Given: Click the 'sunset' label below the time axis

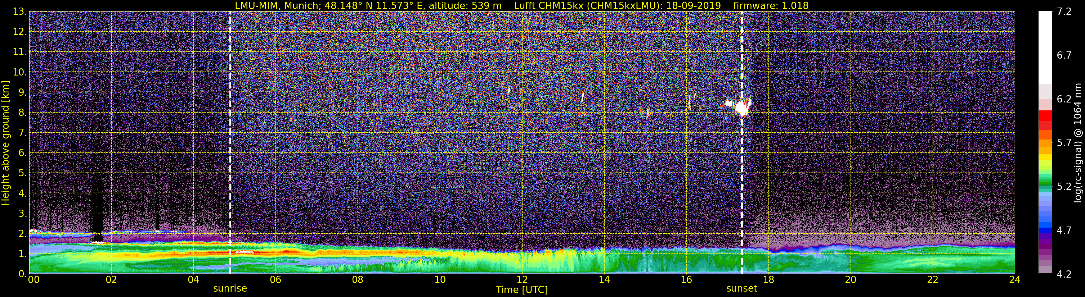Looking at the screenshot, I should pos(742,288).
